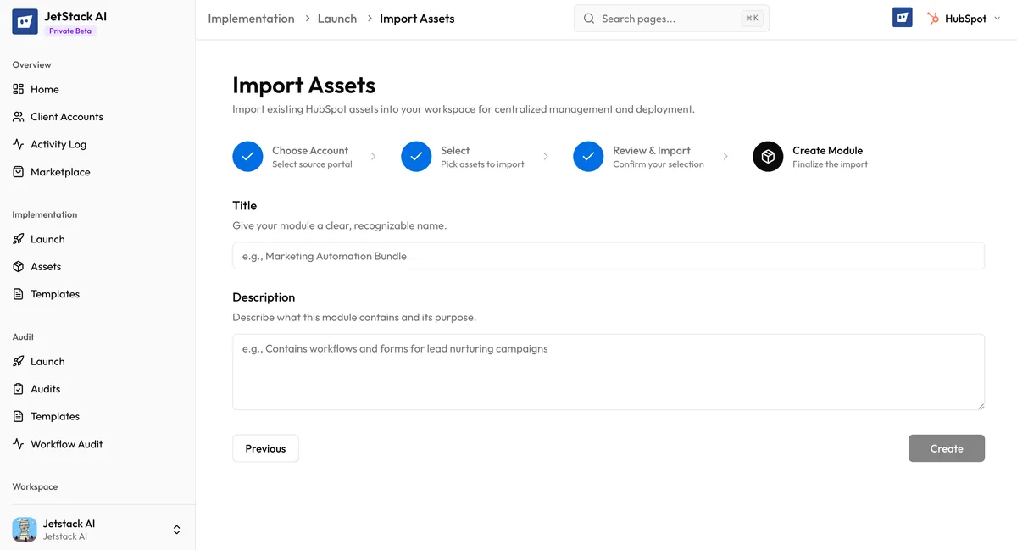This screenshot has width=1017, height=550.
Task: Click the Choose Account completed checkmark
Action: [x=247, y=156]
